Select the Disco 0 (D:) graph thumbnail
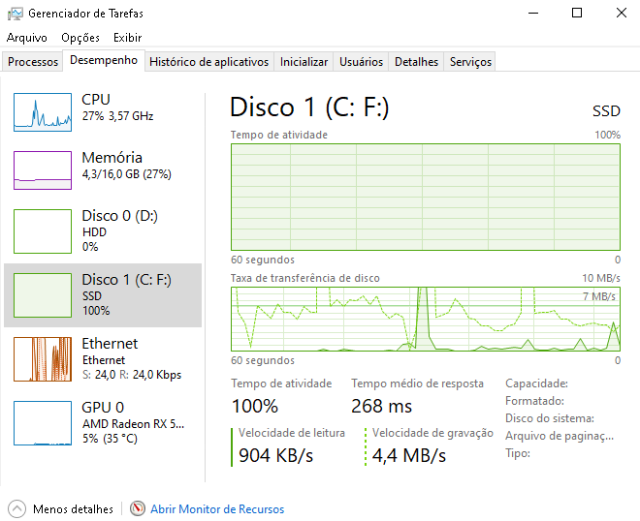 coord(43,231)
